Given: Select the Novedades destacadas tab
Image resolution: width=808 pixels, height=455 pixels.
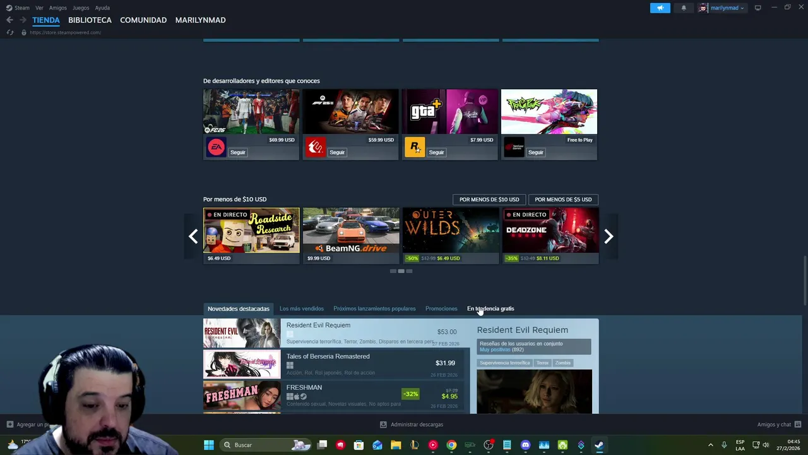Looking at the screenshot, I should click(x=239, y=308).
